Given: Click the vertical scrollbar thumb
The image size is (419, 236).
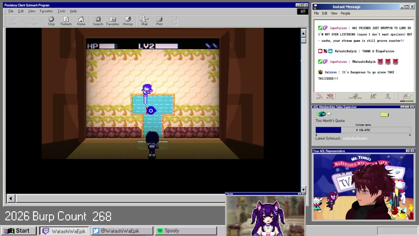Looking at the screenshot, I should tap(303, 40).
